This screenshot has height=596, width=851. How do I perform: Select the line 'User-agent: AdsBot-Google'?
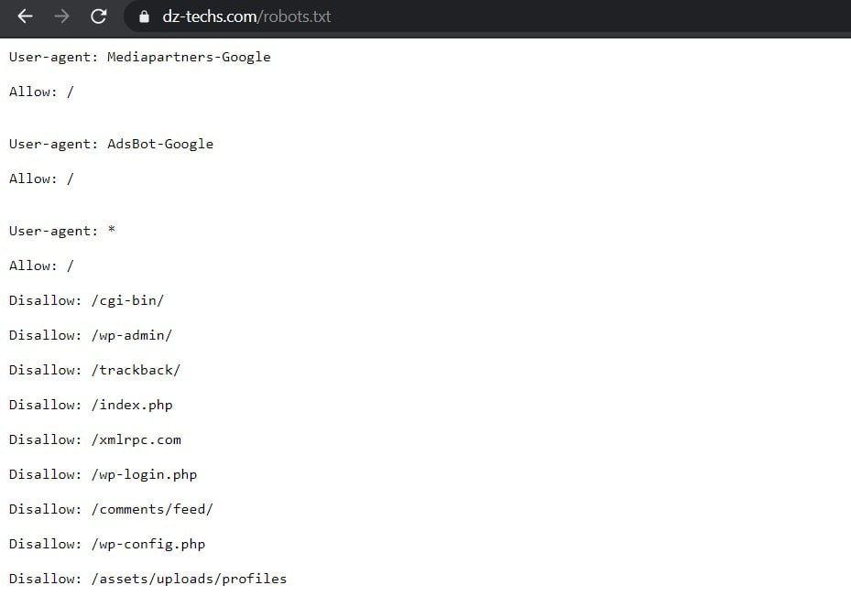tap(111, 145)
